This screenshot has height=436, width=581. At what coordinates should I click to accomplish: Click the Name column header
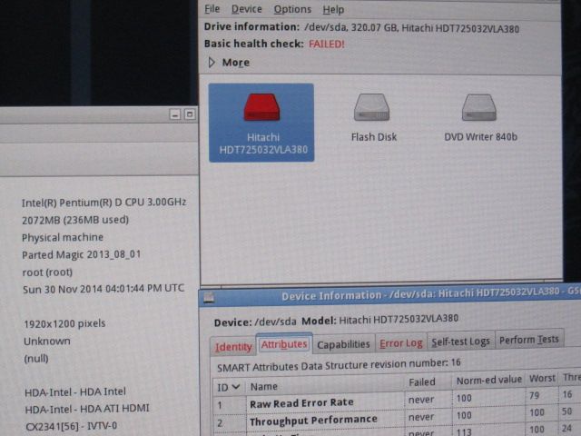325,386
